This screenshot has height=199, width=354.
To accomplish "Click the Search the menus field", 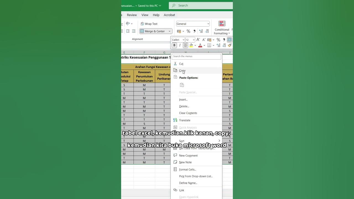I will point(196,56).
